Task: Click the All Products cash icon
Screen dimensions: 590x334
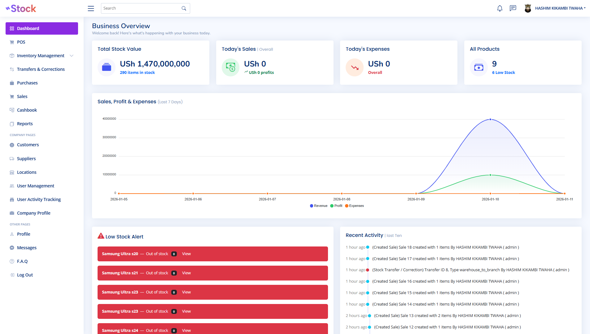Action: [479, 67]
